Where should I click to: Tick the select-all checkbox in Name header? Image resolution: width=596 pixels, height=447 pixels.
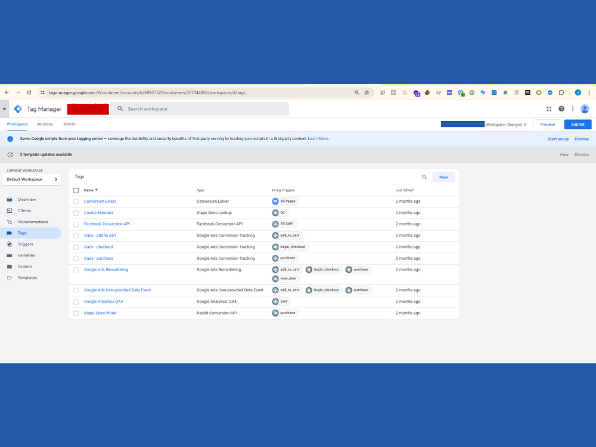point(76,191)
